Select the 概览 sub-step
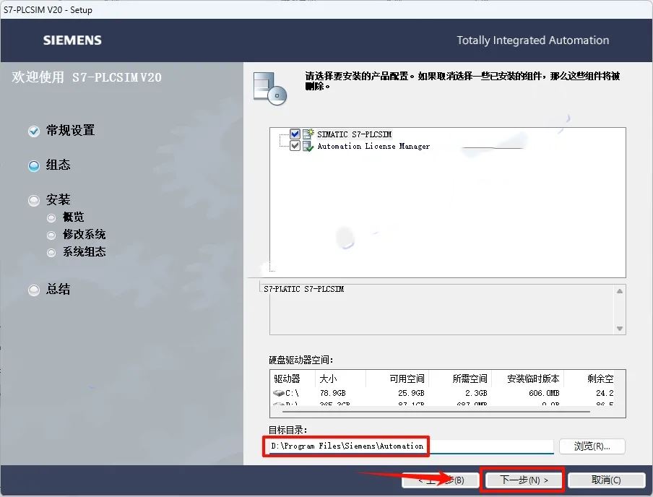 (73, 217)
